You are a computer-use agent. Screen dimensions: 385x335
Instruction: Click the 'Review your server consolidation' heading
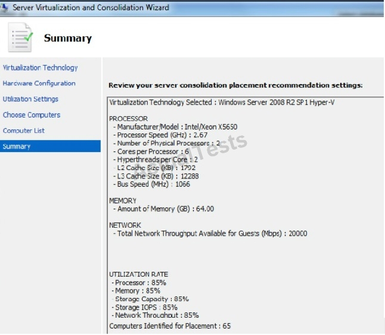[x=235, y=85]
